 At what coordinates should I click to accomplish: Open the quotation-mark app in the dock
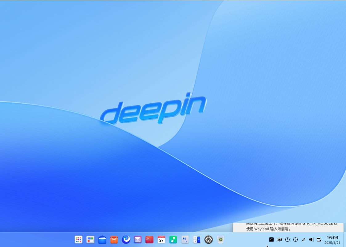(185, 240)
